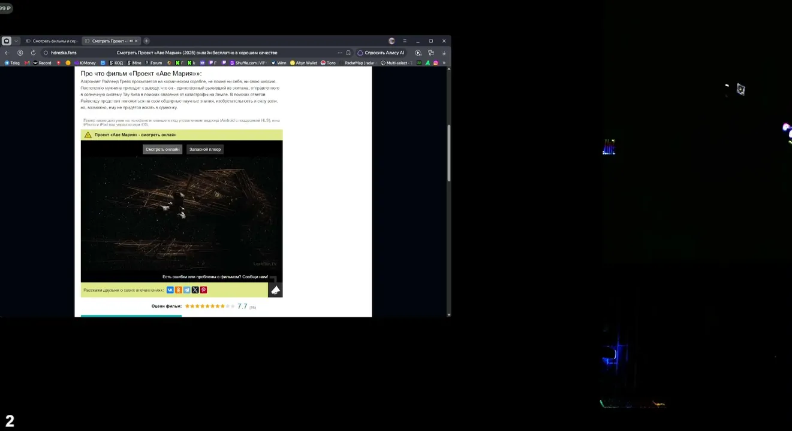Image resolution: width=792 pixels, height=431 pixels.
Task: Open the Gmail bookmark icon
Action: coord(27,63)
